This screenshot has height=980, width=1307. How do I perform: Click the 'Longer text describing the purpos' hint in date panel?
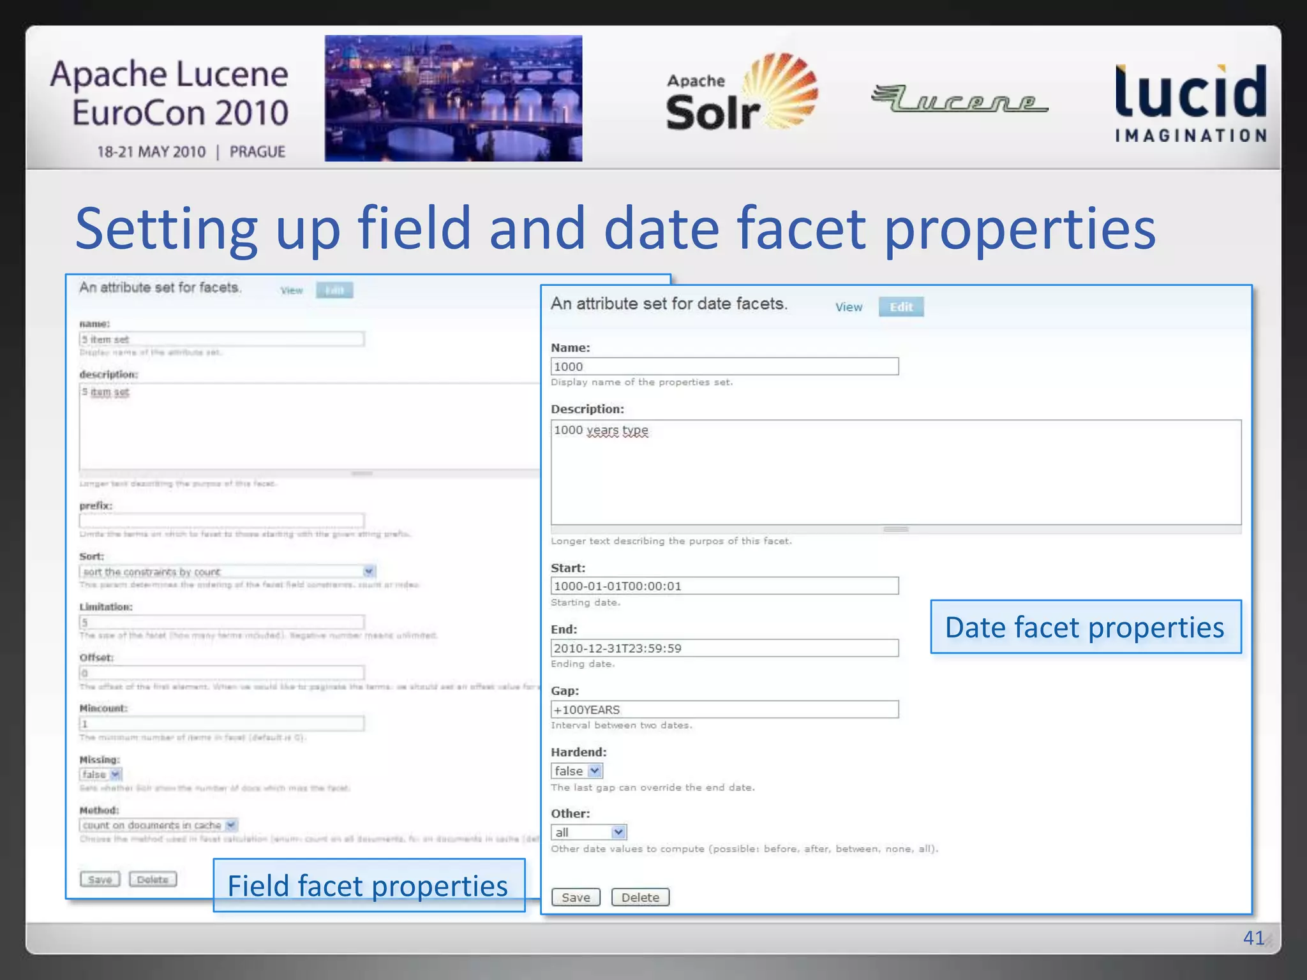(671, 541)
